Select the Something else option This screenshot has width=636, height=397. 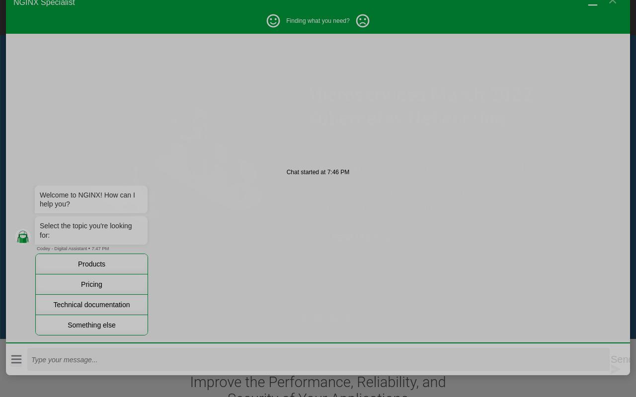pyautogui.click(x=91, y=325)
